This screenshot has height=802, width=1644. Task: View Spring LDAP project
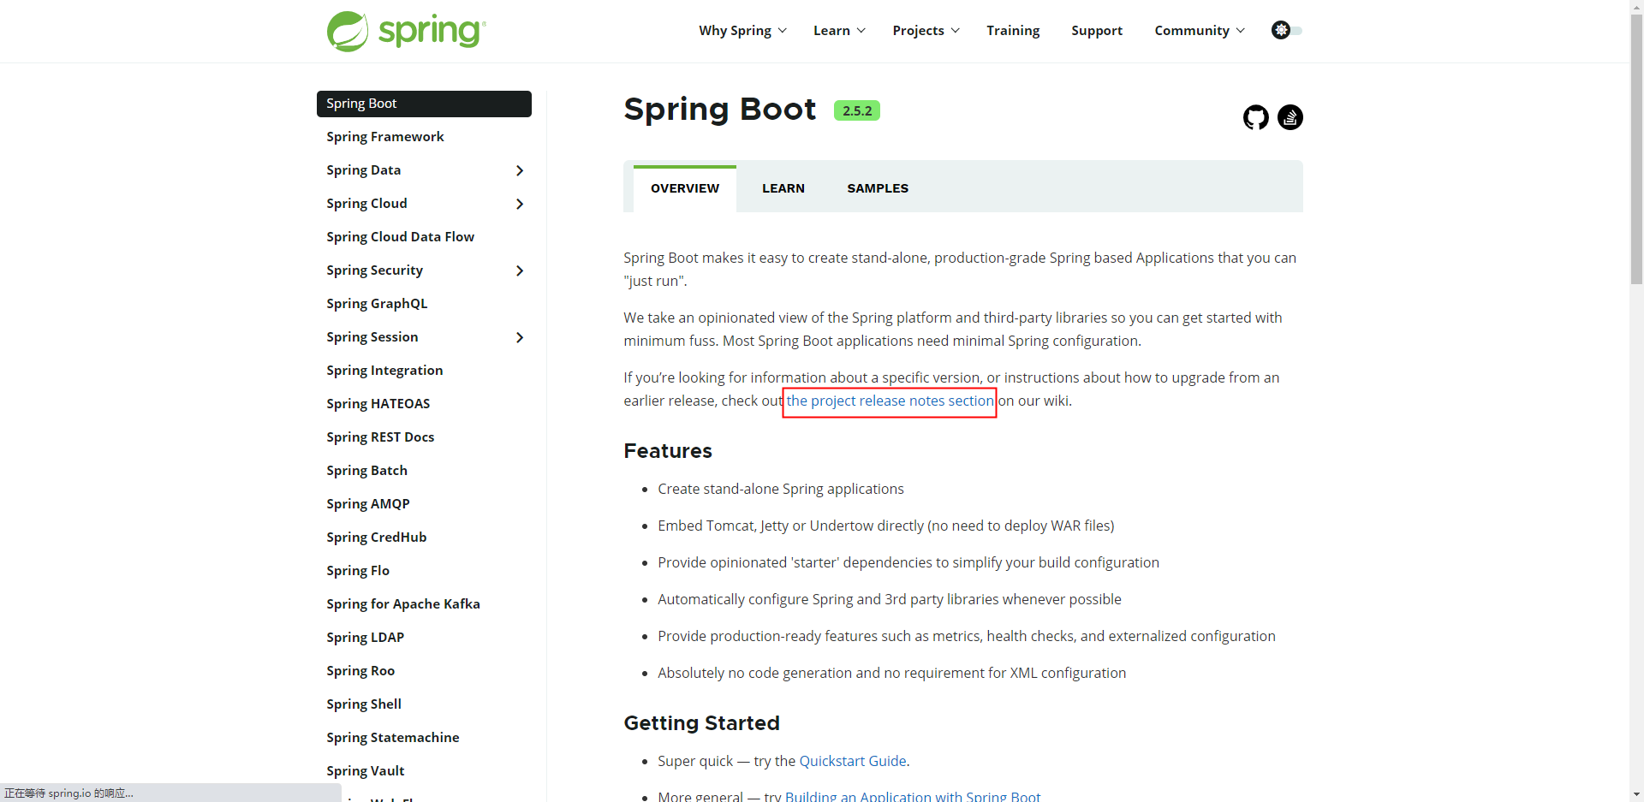coord(365,638)
